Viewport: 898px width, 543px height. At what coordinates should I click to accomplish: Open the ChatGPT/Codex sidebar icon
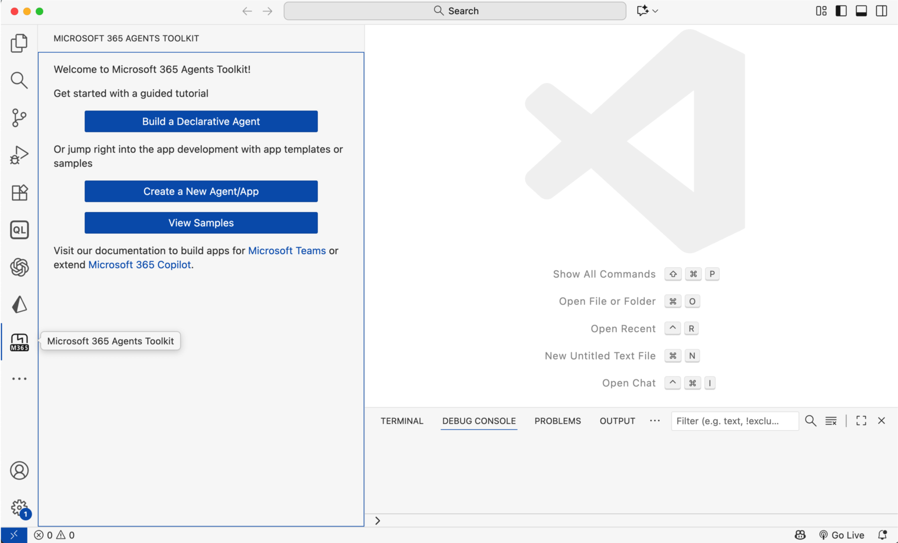19,267
